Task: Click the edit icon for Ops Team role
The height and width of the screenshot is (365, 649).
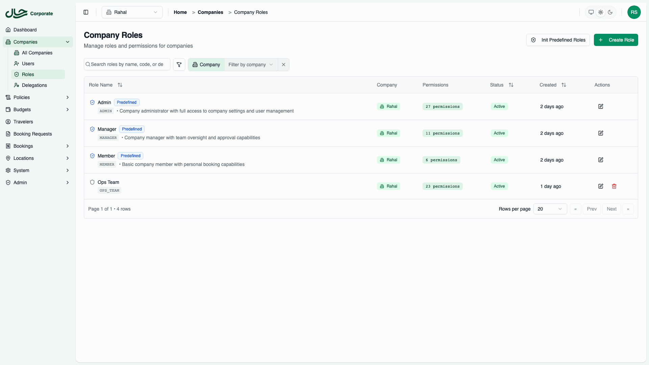Action: [601, 186]
